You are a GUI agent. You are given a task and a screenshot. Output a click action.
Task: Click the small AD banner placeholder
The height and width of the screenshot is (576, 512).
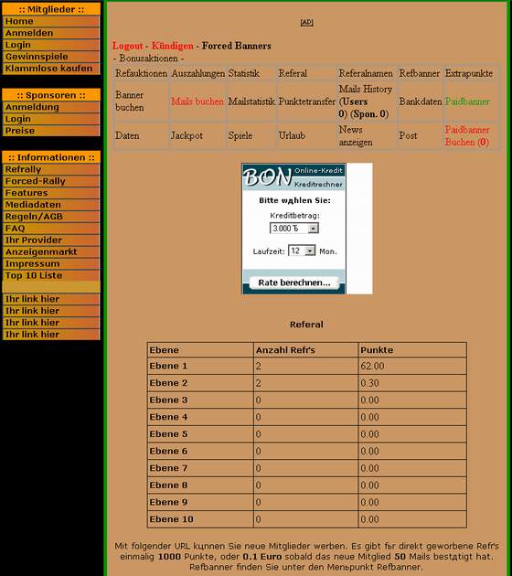coord(306,22)
